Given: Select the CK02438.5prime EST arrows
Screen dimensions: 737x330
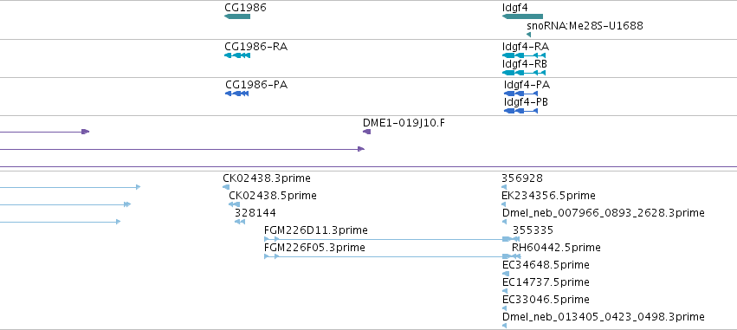Looking at the screenshot, I should [x=234, y=204].
